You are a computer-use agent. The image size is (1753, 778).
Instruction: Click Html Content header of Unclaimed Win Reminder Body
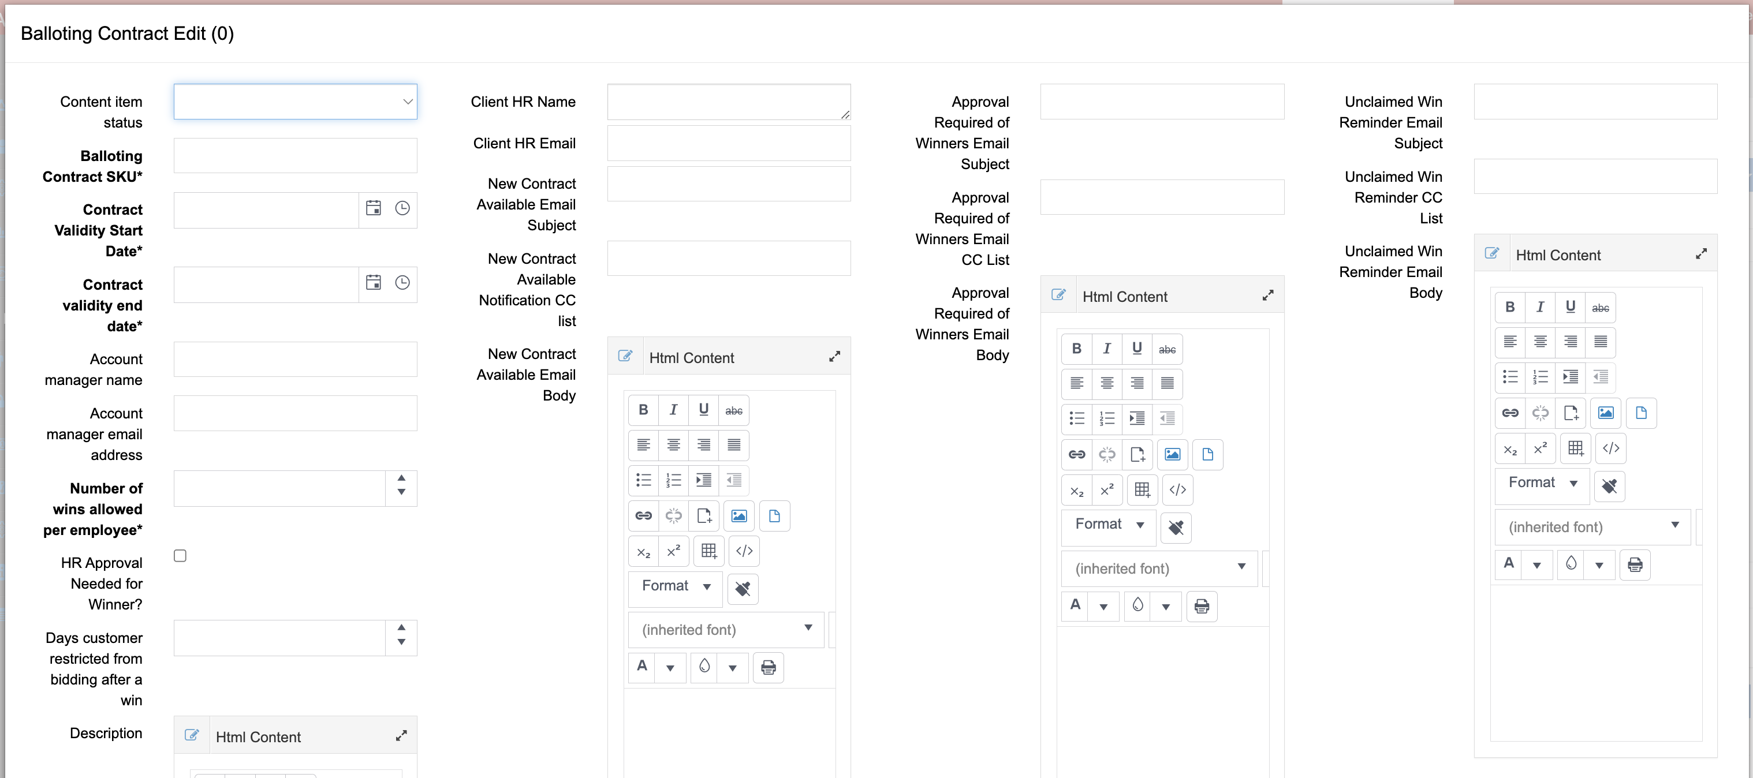pyautogui.click(x=1558, y=255)
